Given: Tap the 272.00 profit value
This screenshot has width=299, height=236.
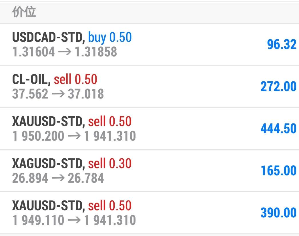Looking at the screenshot, I should [x=278, y=86].
